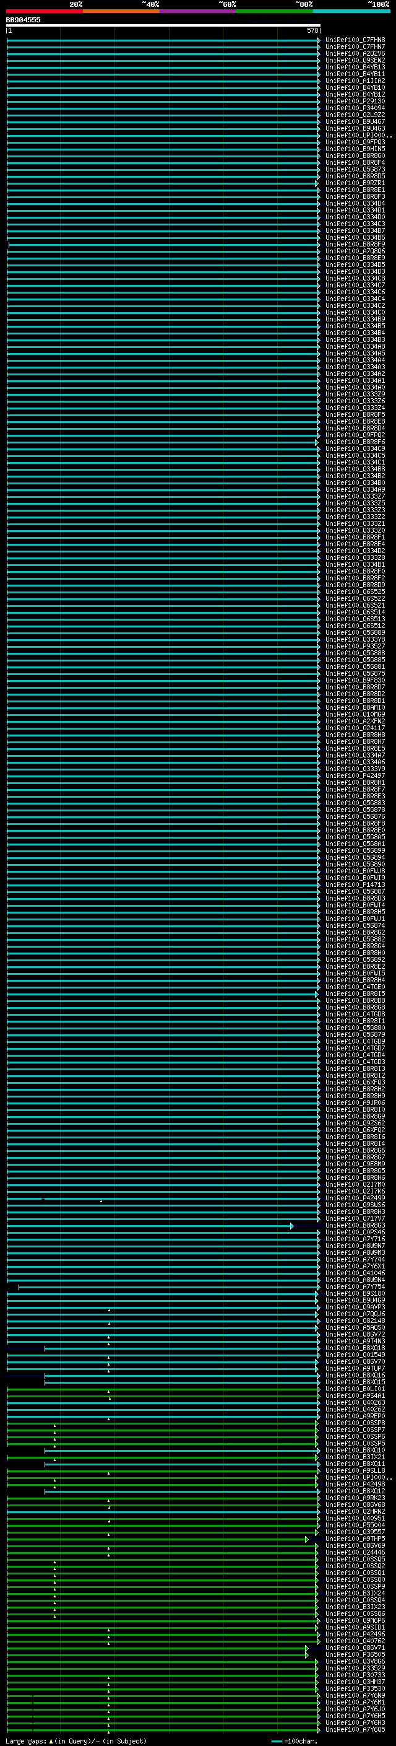Image resolution: width=396 pixels, height=1746 pixels.
Task: Select hit label UniRef100_Q9SEW2
Action: point(355,60)
